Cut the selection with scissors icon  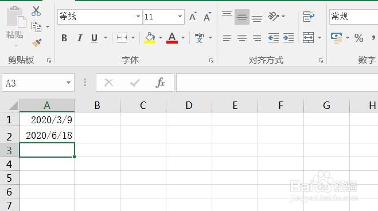36,11
